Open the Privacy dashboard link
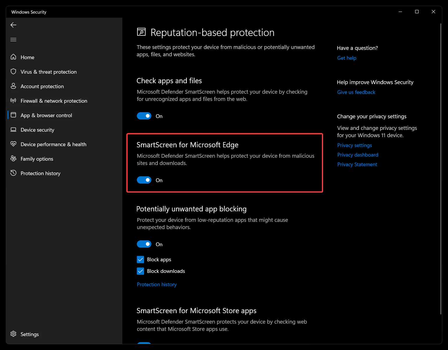This screenshot has width=448, height=350. click(358, 155)
